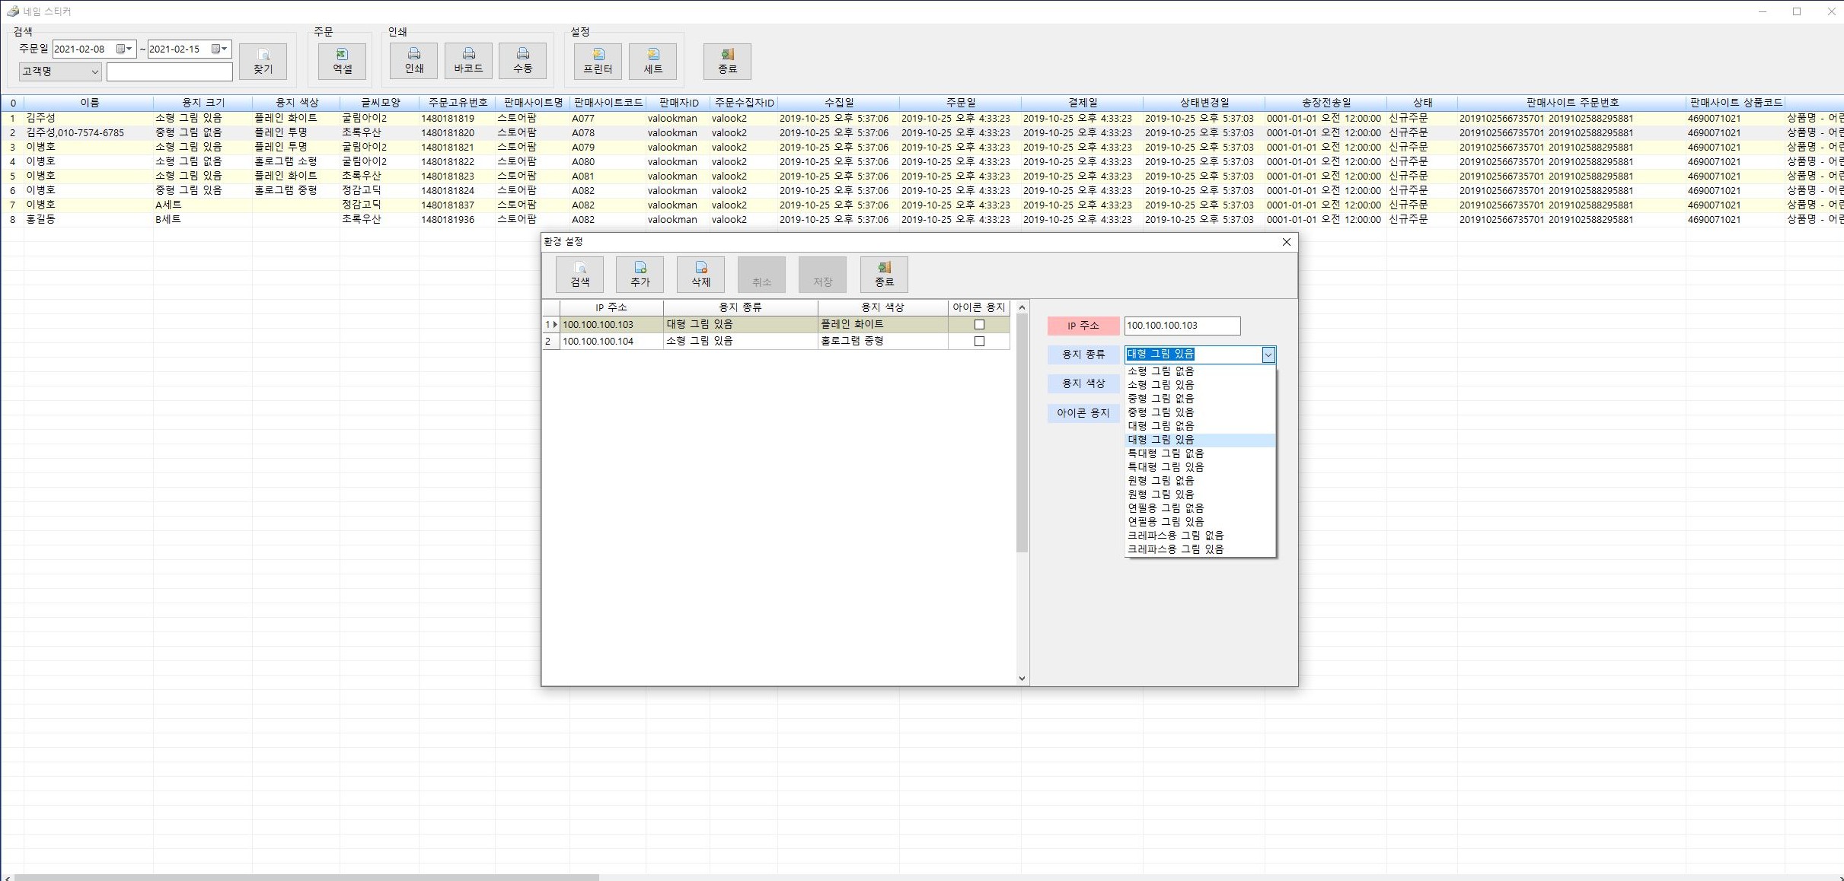This screenshot has width=1844, height=881.
Task: Click the settings grid vertical scrollbar
Action: click(x=1022, y=434)
